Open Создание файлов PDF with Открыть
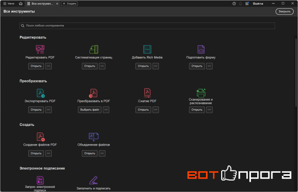298x192 pixels. (x=36, y=153)
